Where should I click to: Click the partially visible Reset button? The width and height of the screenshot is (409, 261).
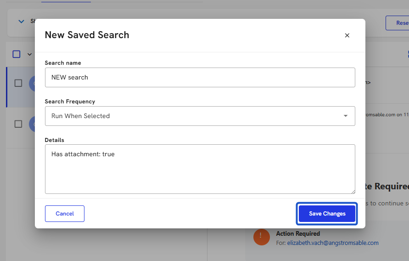pos(398,23)
